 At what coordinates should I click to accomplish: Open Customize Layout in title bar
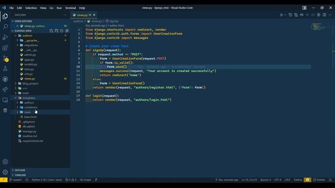305,8
